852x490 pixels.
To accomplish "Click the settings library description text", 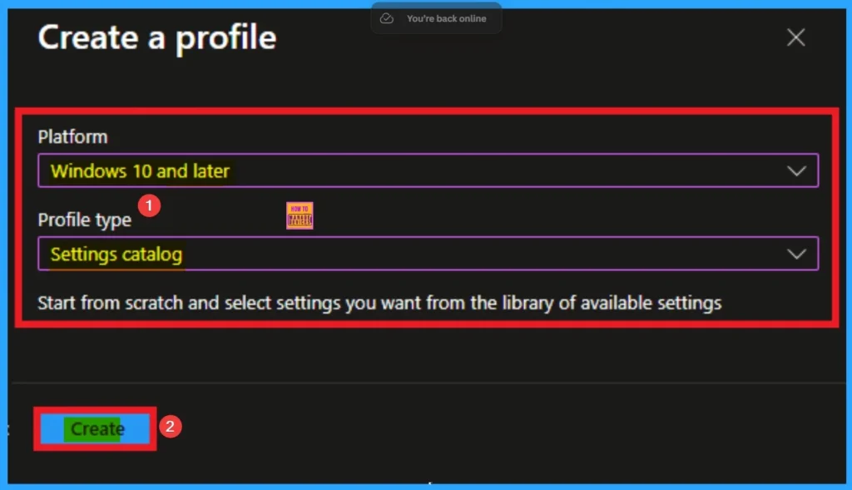I will coord(379,303).
